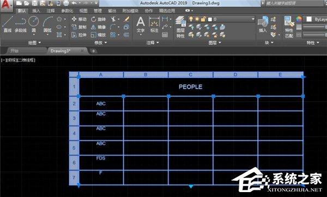
Task: Switch to the Manage (管理) ribbon tab
Action: pyautogui.click(x=98, y=11)
